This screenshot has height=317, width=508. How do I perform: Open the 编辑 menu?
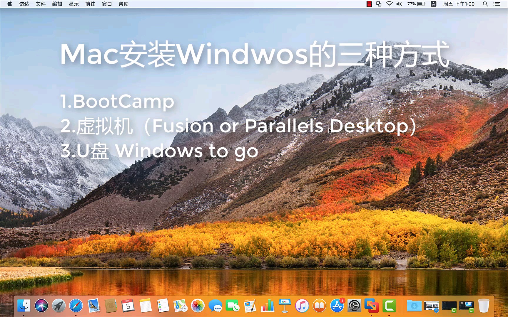[x=57, y=4]
